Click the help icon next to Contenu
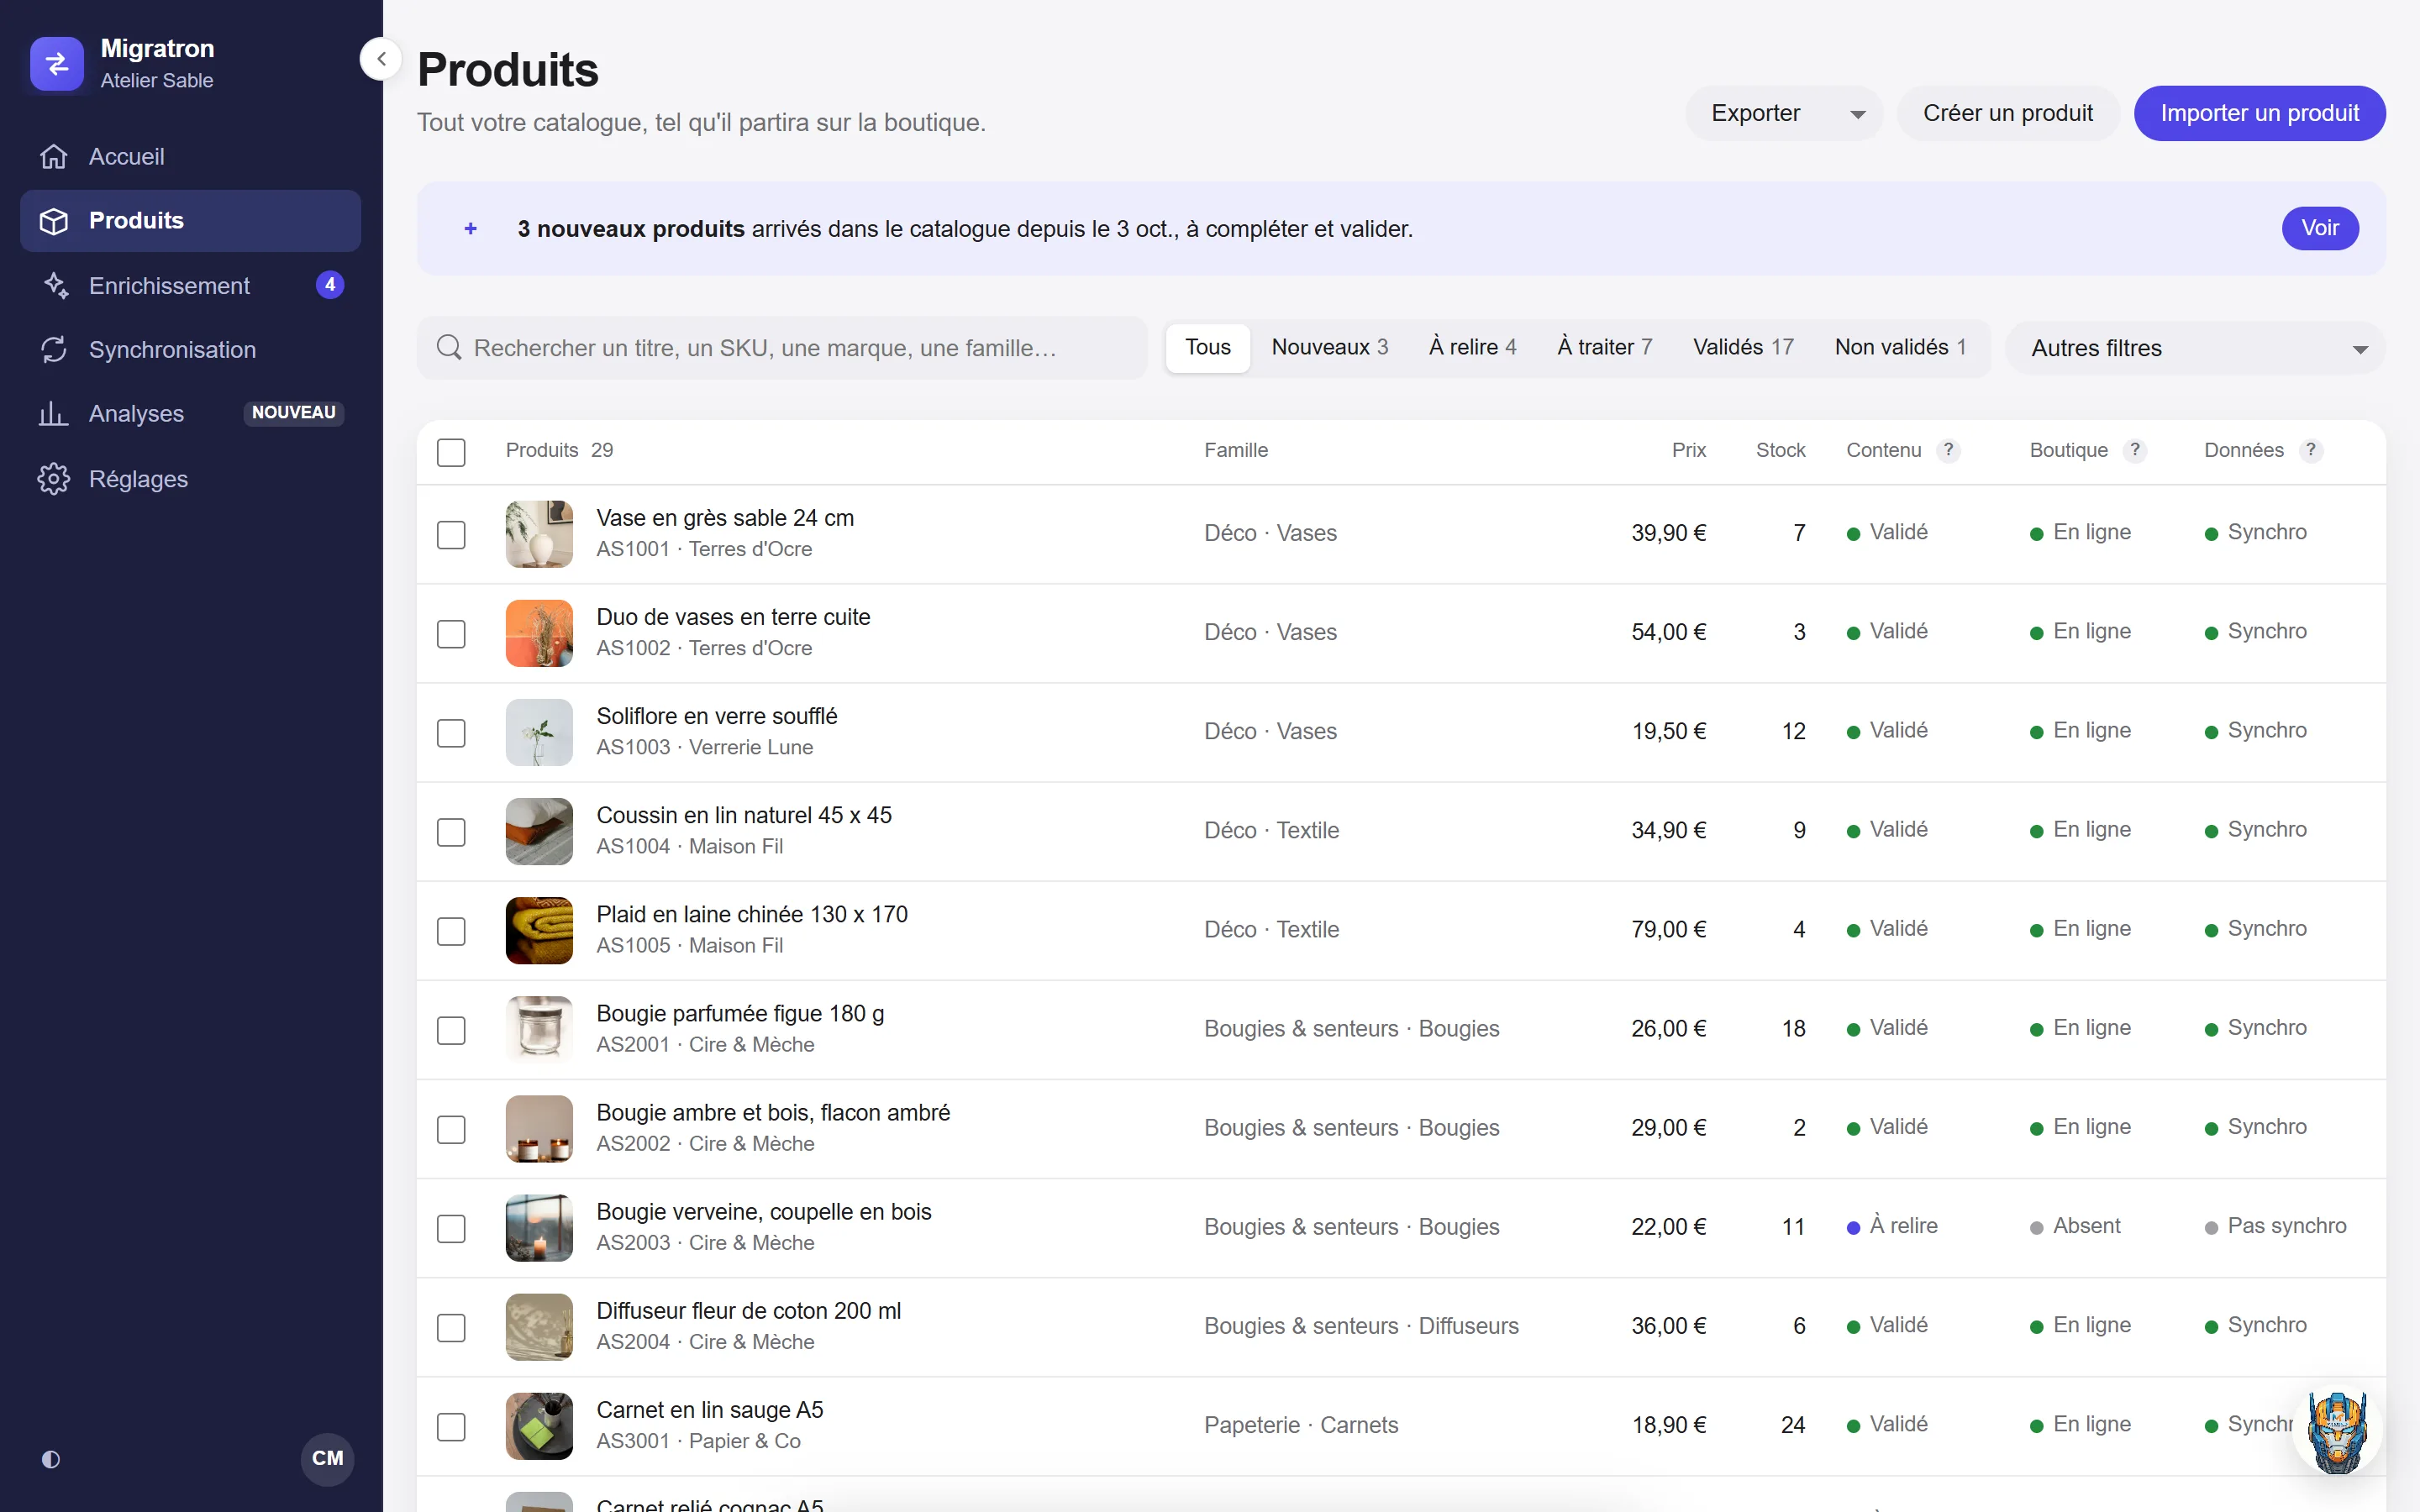The height and width of the screenshot is (1512, 2420). 1948,450
